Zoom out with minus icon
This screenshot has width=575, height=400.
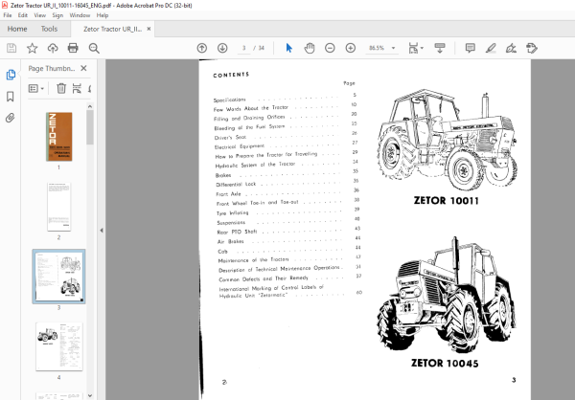coord(330,48)
